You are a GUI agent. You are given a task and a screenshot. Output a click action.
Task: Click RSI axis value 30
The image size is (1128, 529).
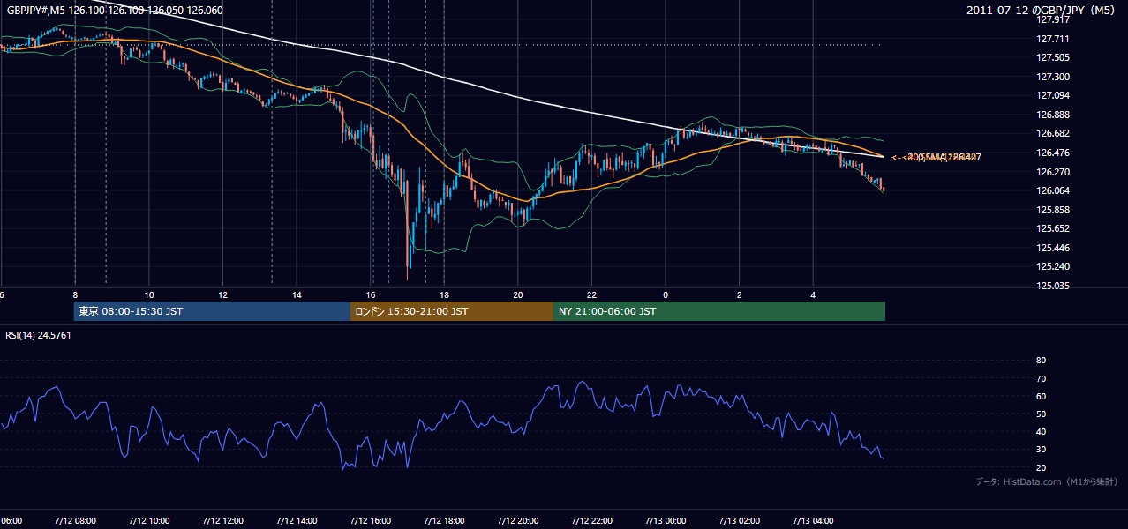(x=1041, y=450)
